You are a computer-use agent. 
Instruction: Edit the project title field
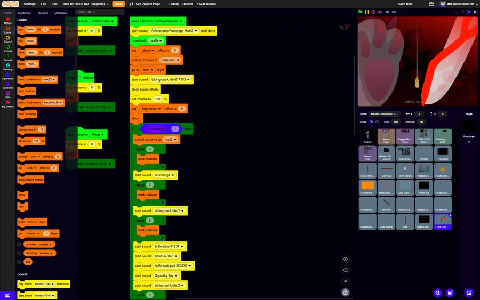[x=86, y=4]
